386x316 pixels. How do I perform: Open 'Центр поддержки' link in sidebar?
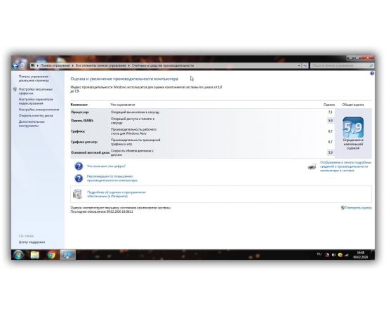point(32,242)
